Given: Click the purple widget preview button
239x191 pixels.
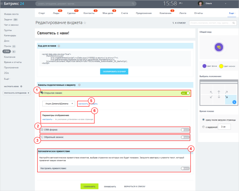Looking at the screenshot, I should coord(219,47).
